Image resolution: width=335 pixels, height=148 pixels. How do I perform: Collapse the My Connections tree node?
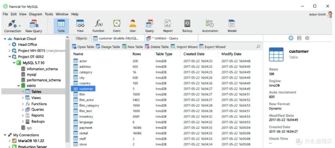coord(5,135)
